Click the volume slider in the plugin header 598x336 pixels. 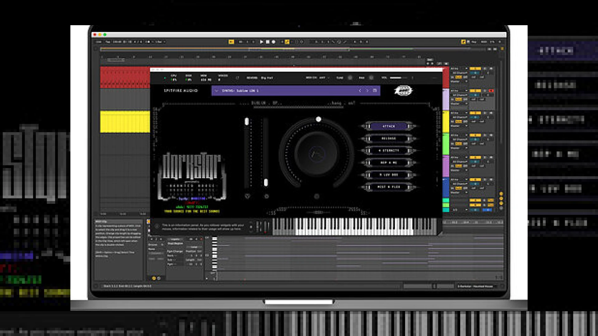coord(398,78)
